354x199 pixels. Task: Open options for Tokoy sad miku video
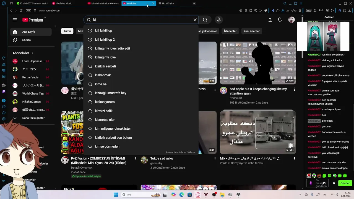[215, 159]
